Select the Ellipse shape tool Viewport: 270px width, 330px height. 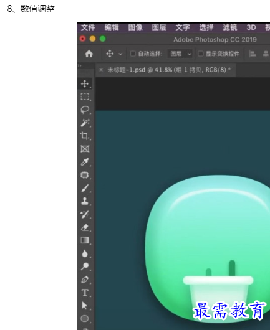click(x=85, y=318)
